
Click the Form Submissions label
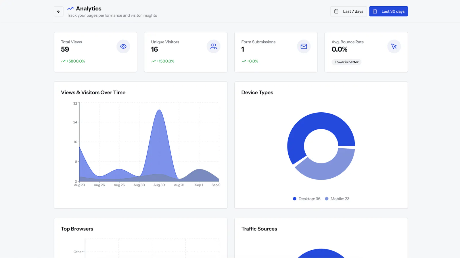coord(258,42)
